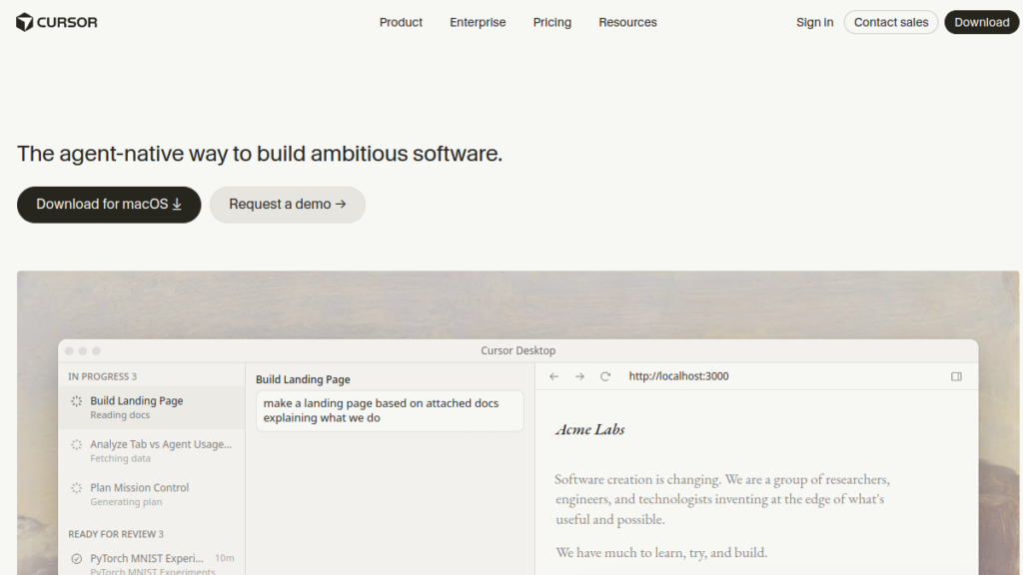Click the hero headline about ambitious software
This screenshot has height=575, width=1023.
pos(260,154)
